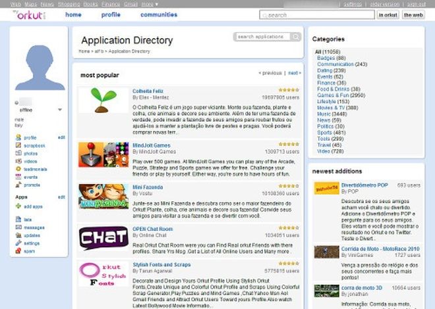This screenshot has width=435, height=309.
Task: Click the spam icon in sidebar
Action: click(18, 251)
